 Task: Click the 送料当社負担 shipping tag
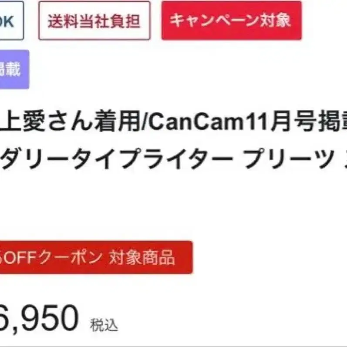(94, 20)
